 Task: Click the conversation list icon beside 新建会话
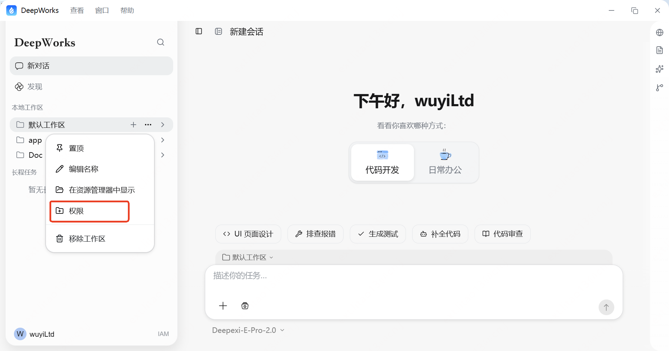[218, 31]
